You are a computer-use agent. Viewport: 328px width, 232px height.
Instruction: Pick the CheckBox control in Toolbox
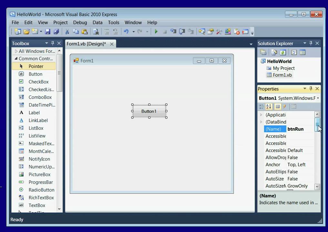34,82
